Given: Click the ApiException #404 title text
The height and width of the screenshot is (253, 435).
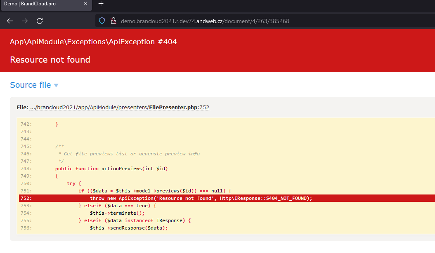Looking at the screenshot, I should coord(93,42).
